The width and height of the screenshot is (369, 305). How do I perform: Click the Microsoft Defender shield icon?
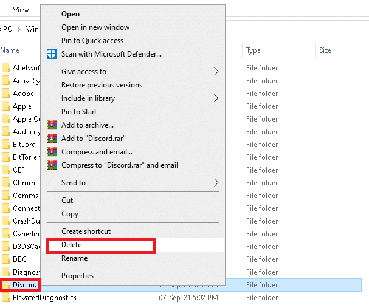coord(52,54)
